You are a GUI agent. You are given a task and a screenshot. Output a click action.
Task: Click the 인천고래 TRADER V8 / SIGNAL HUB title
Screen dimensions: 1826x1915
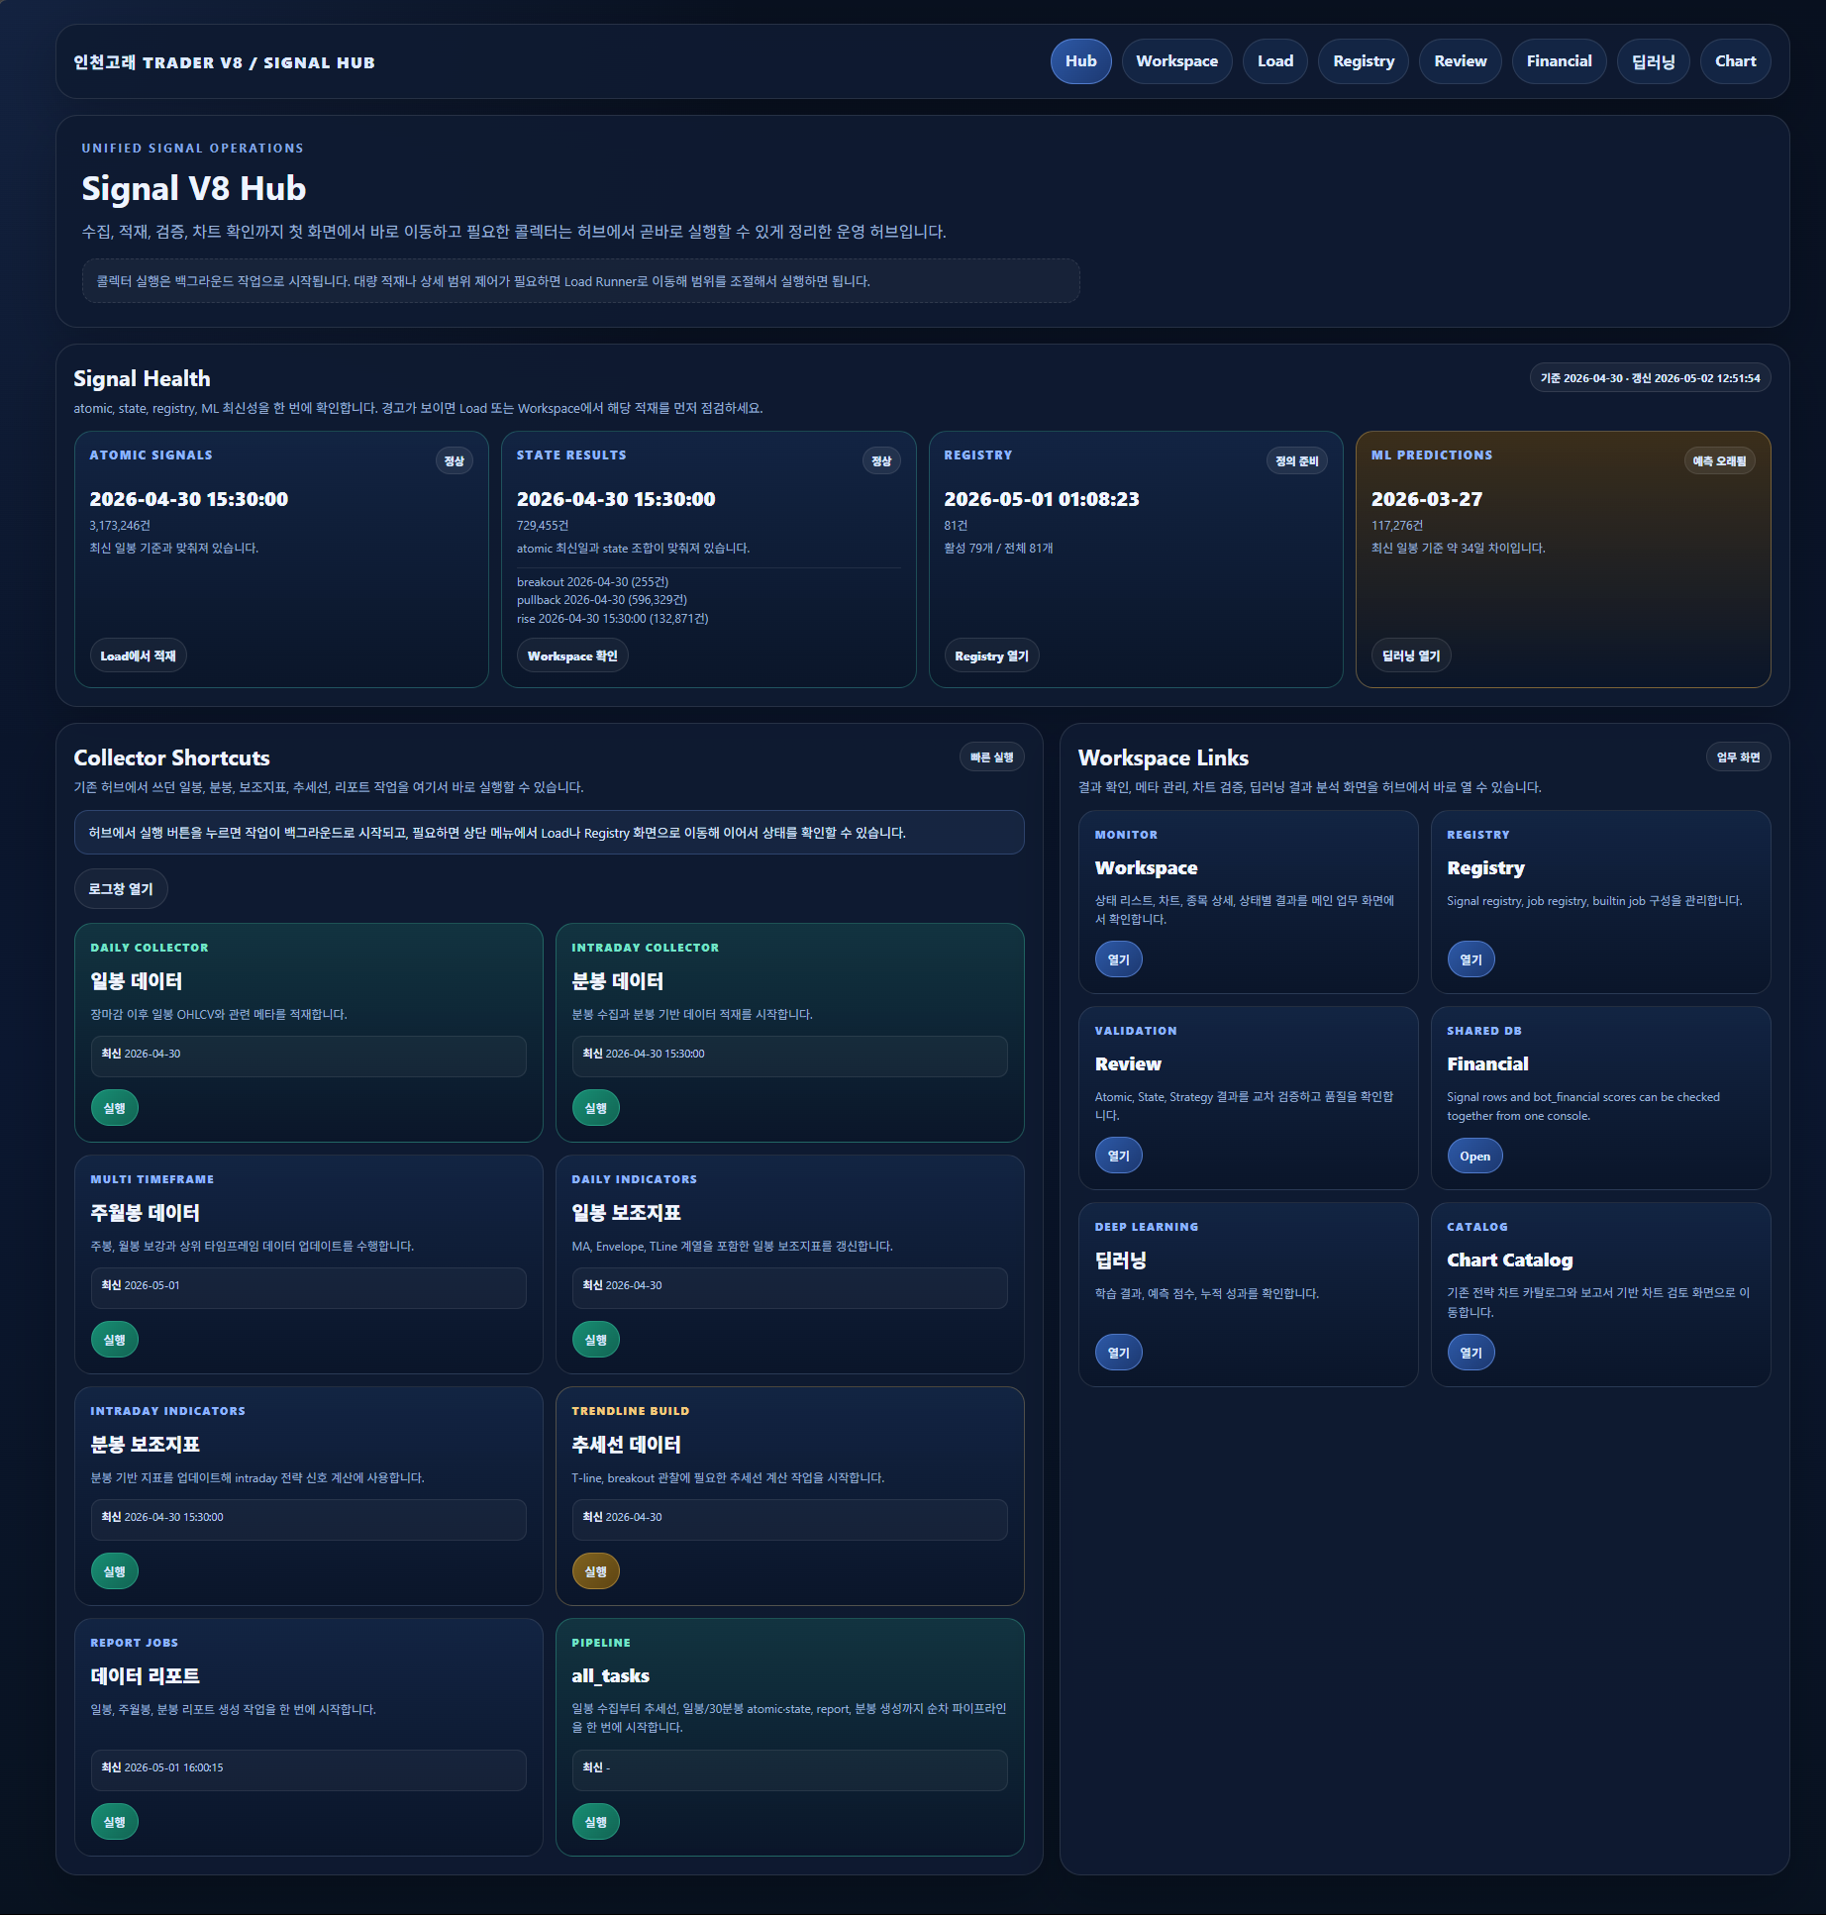click(224, 62)
